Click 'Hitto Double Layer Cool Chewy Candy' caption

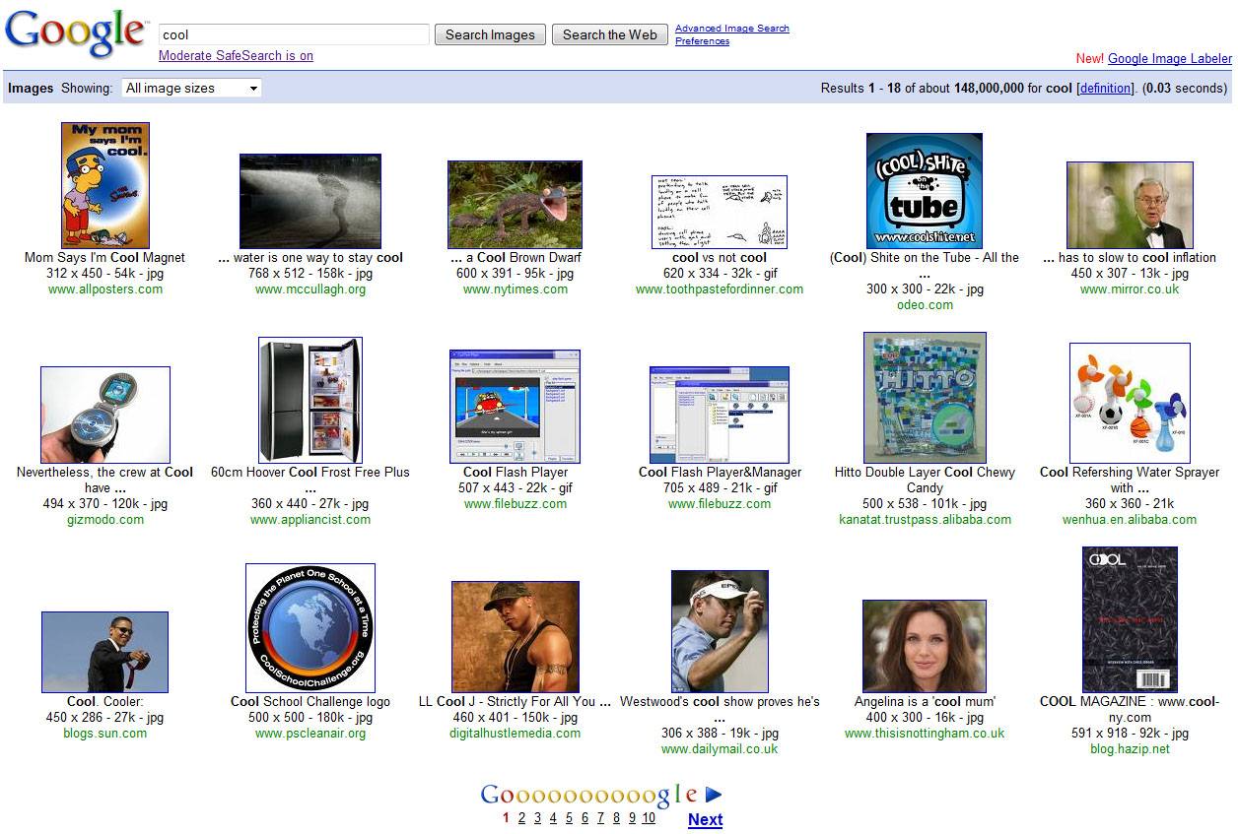(925, 481)
